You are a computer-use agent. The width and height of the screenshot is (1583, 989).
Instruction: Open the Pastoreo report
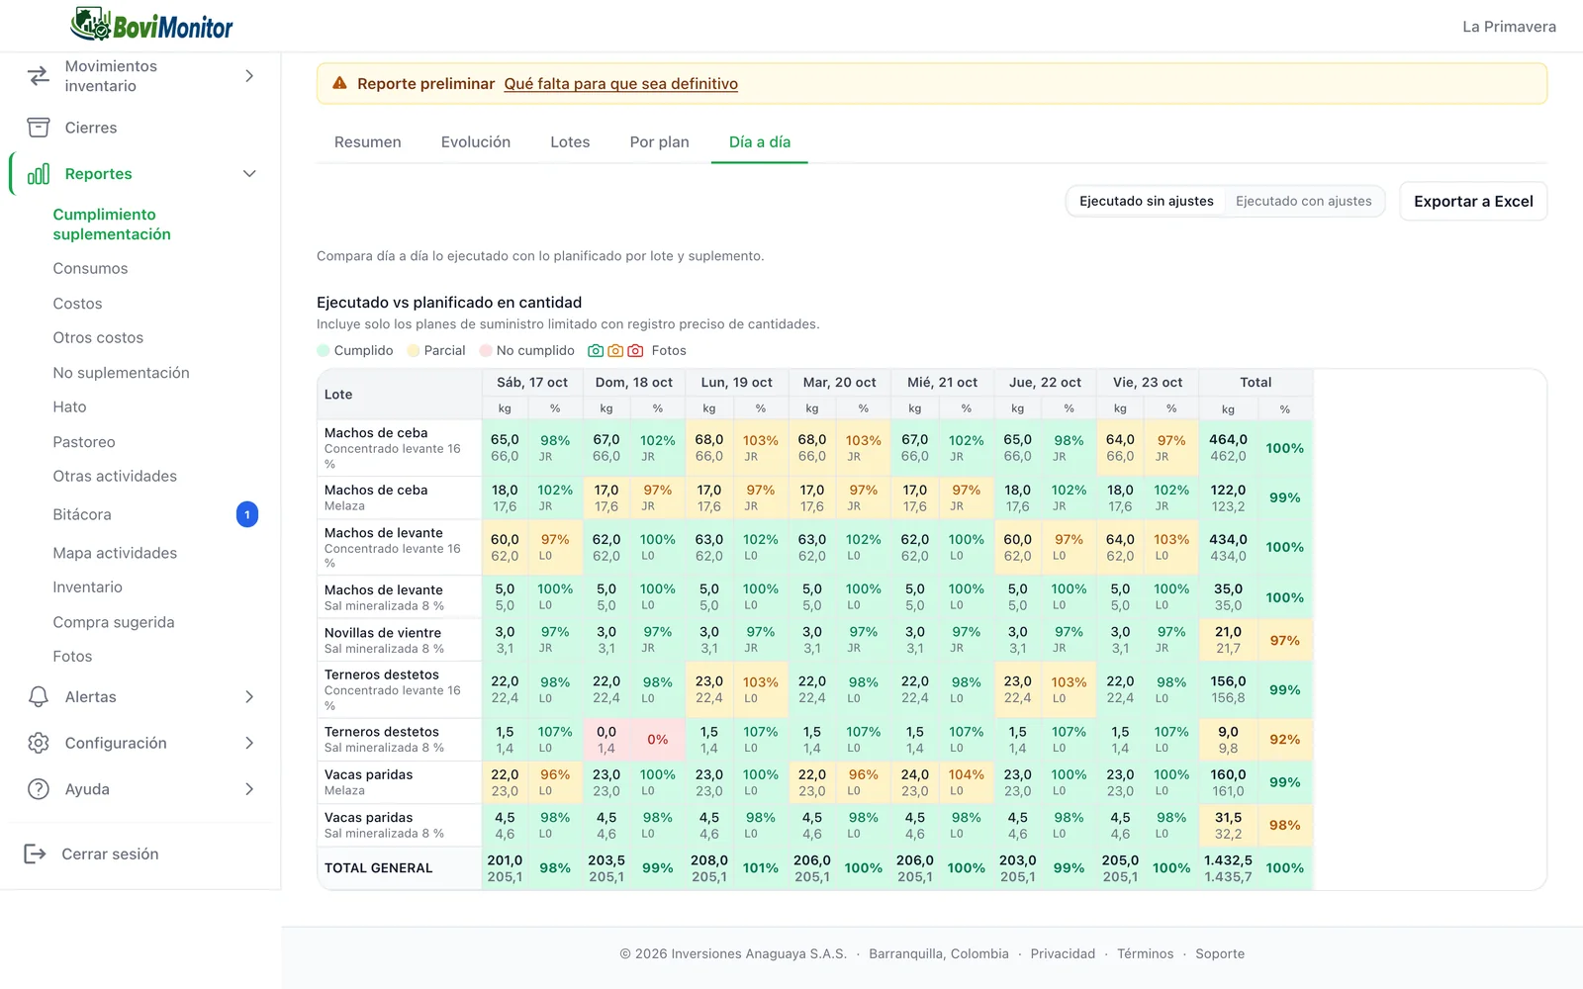(x=84, y=442)
